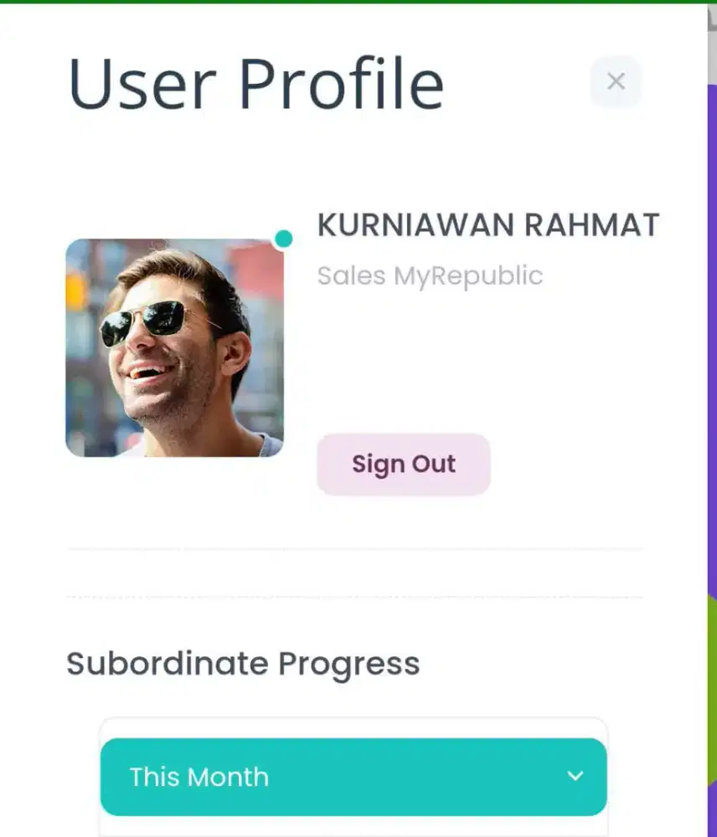This screenshot has width=717, height=837.
Task: Open the This Month period dropdown
Action: [353, 777]
